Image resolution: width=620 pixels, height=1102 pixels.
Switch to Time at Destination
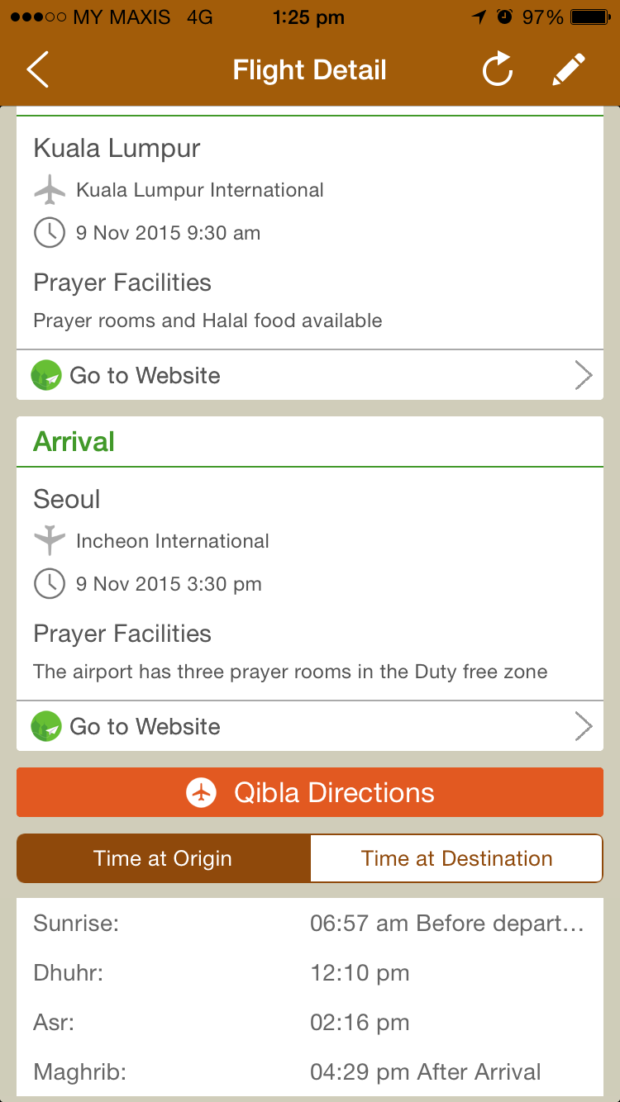(456, 858)
